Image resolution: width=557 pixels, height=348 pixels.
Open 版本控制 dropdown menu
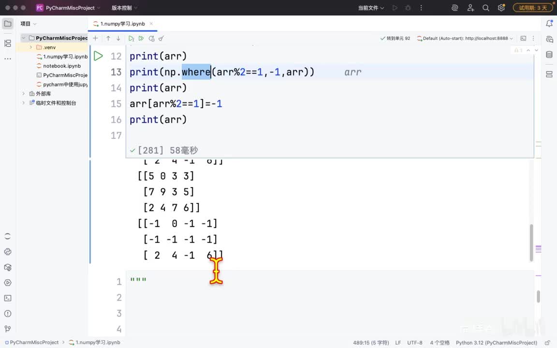point(124,8)
